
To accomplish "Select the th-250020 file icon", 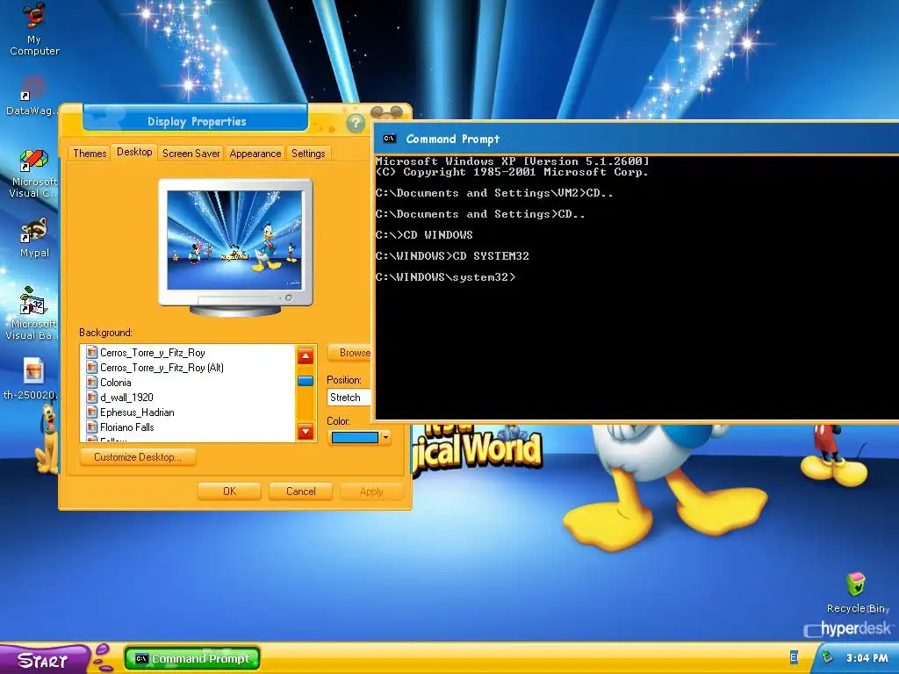I will [33, 371].
